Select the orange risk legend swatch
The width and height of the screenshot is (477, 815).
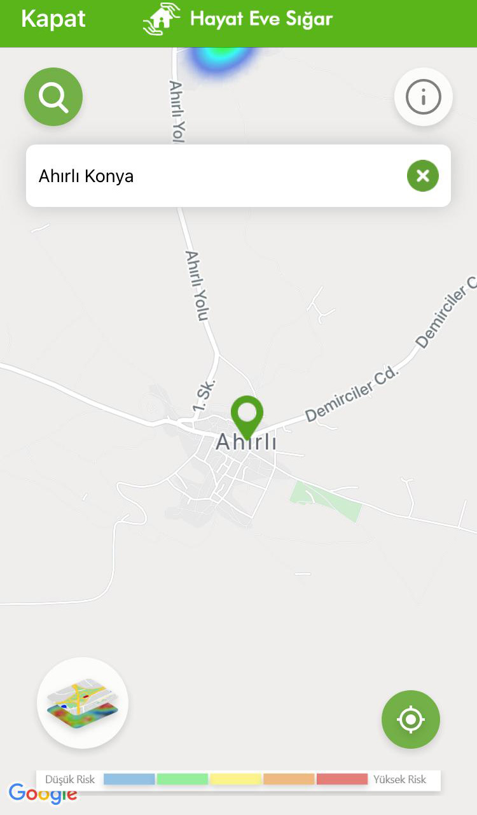pyautogui.click(x=289, y=779)
